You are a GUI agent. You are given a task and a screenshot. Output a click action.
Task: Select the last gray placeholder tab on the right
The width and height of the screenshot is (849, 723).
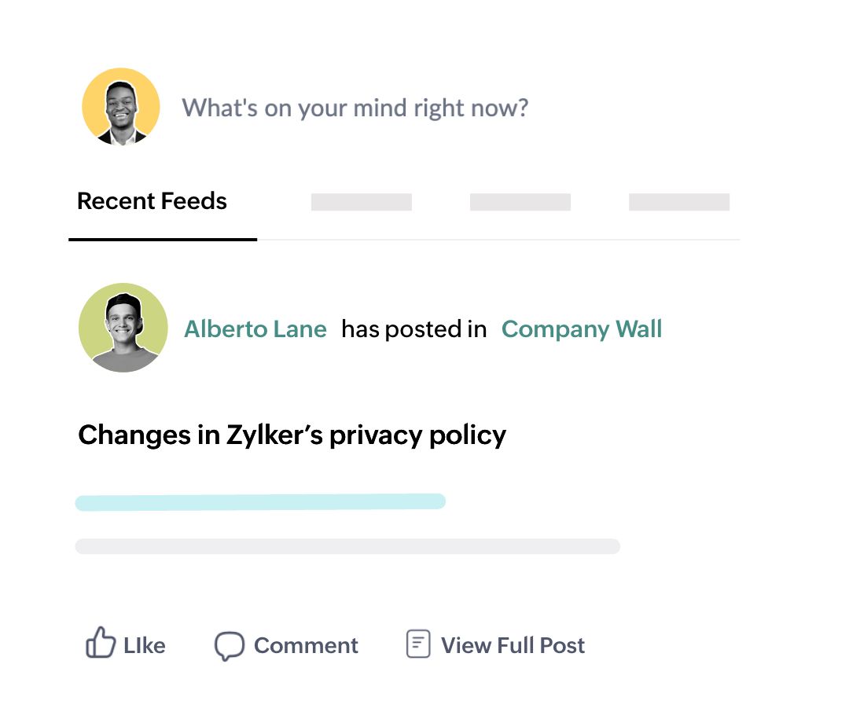coord(679,202)
